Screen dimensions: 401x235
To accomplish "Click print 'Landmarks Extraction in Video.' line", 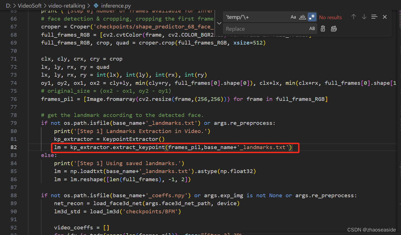I will point(132,131).
